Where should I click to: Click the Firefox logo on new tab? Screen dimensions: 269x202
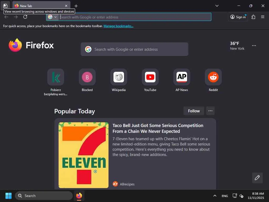(x=31, y=45)
